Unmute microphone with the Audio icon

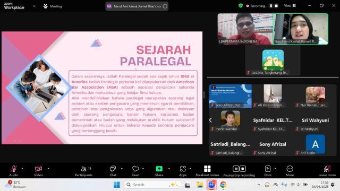click(x=14, y=169)
